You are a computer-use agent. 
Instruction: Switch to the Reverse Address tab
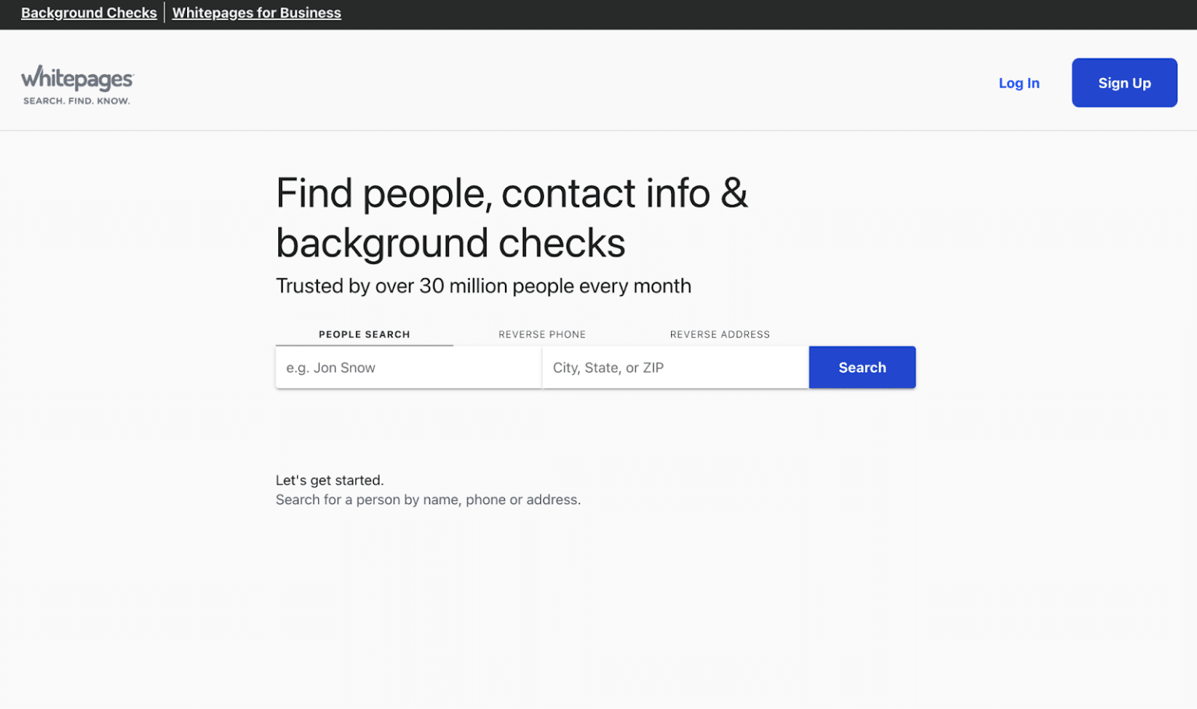(719, 334)
